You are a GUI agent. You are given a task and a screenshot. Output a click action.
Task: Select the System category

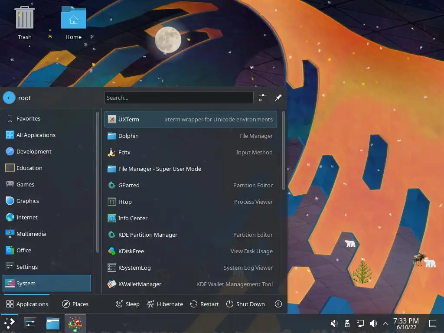(47, 283)
